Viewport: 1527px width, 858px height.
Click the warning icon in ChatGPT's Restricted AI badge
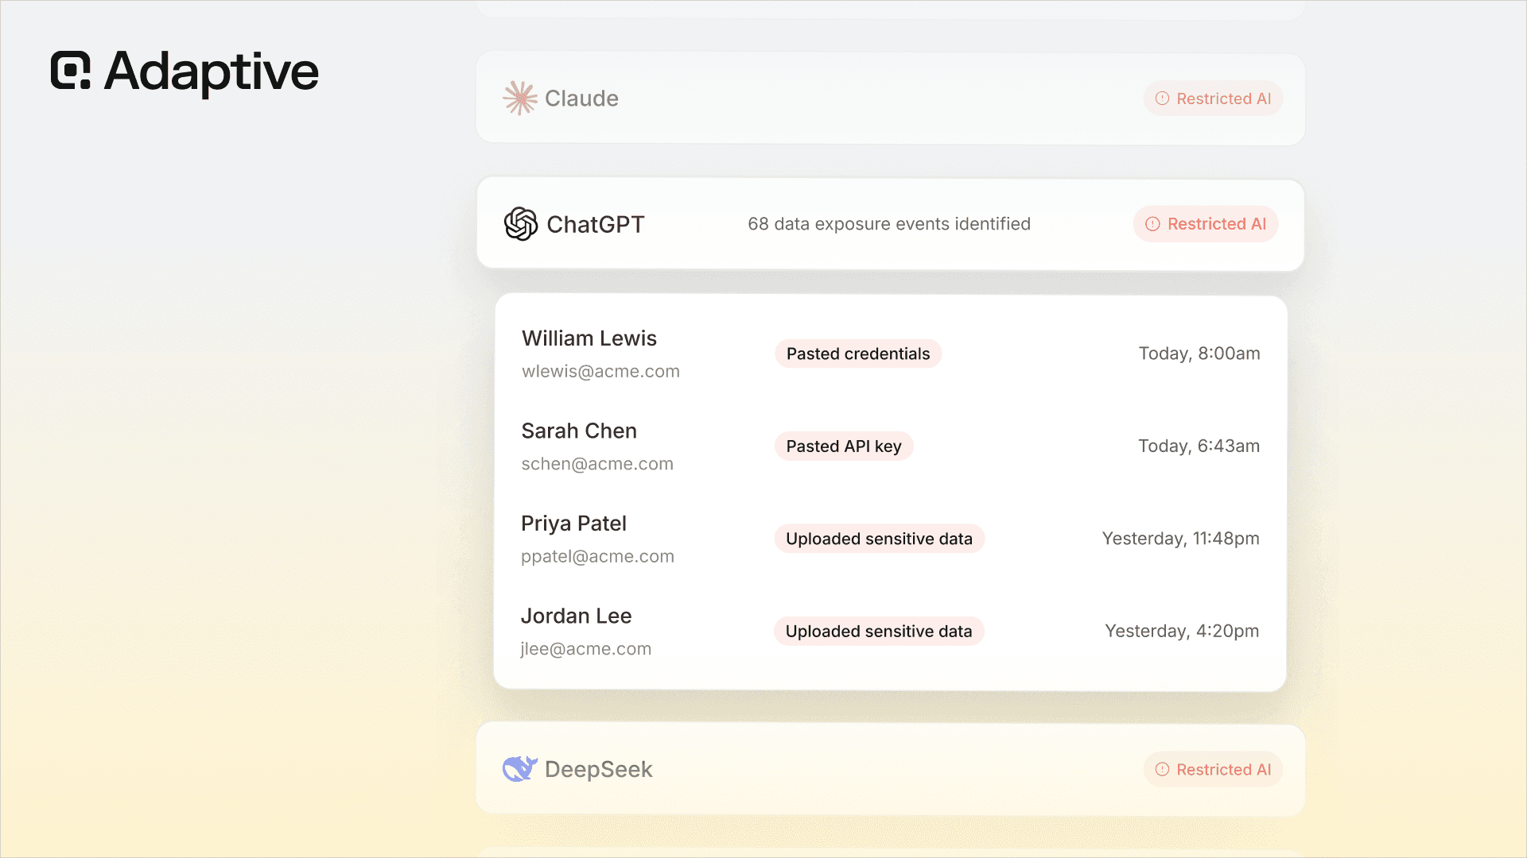pos(1152,224)
